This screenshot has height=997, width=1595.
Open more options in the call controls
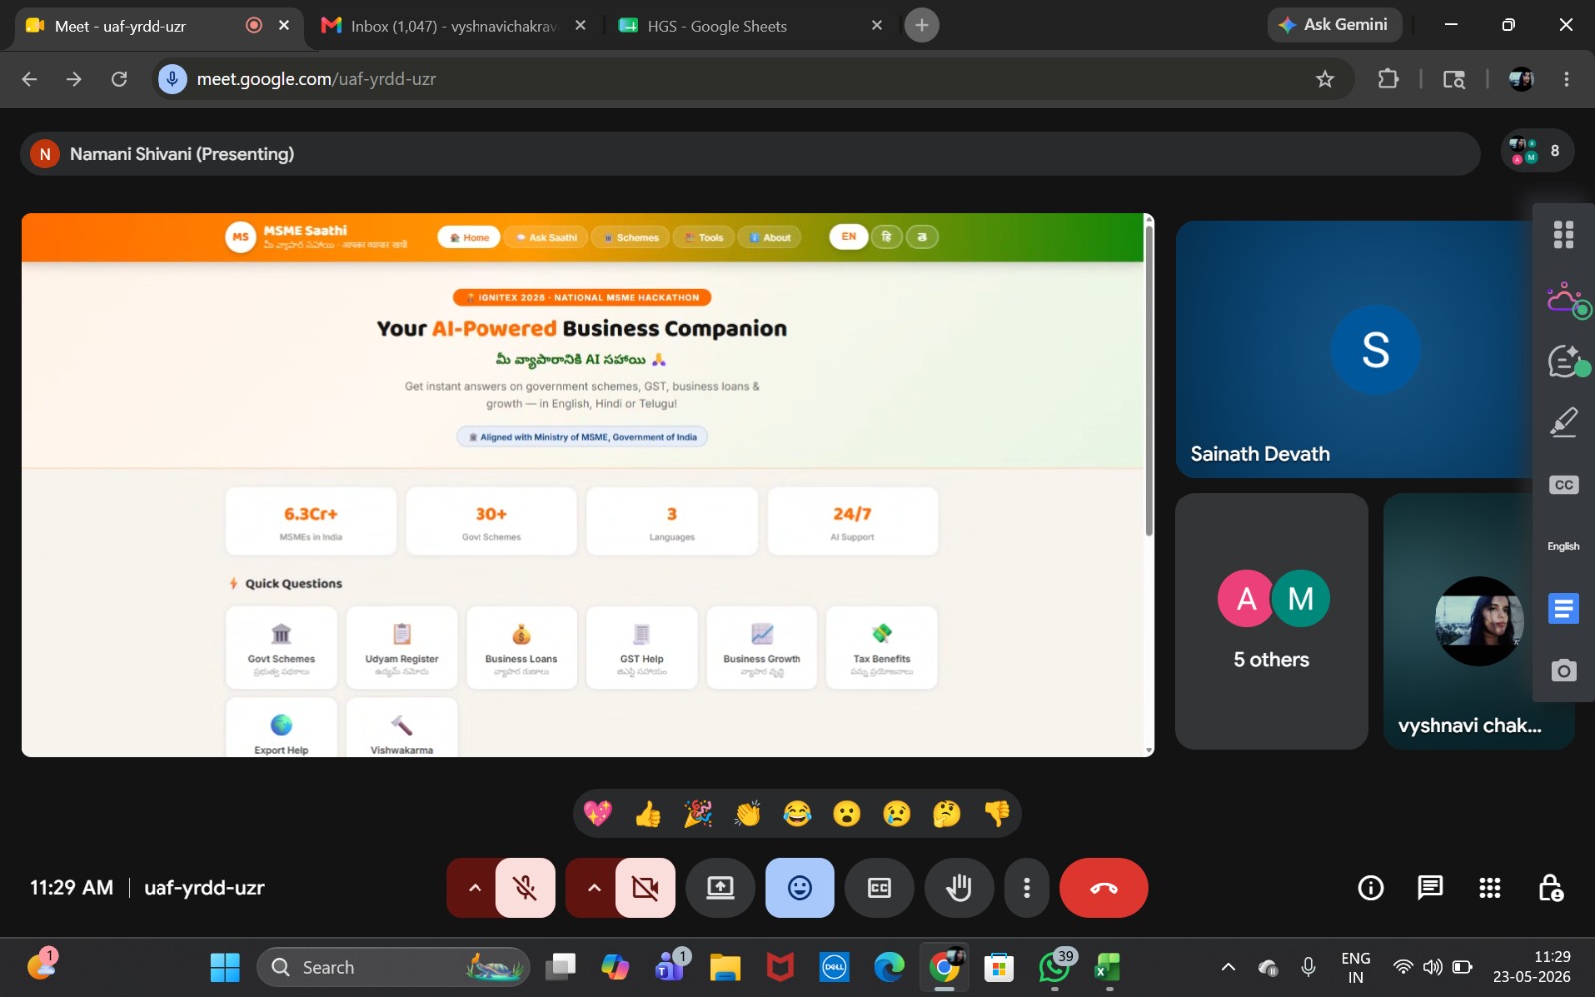pyautogui.click(x=1027, y=888)
